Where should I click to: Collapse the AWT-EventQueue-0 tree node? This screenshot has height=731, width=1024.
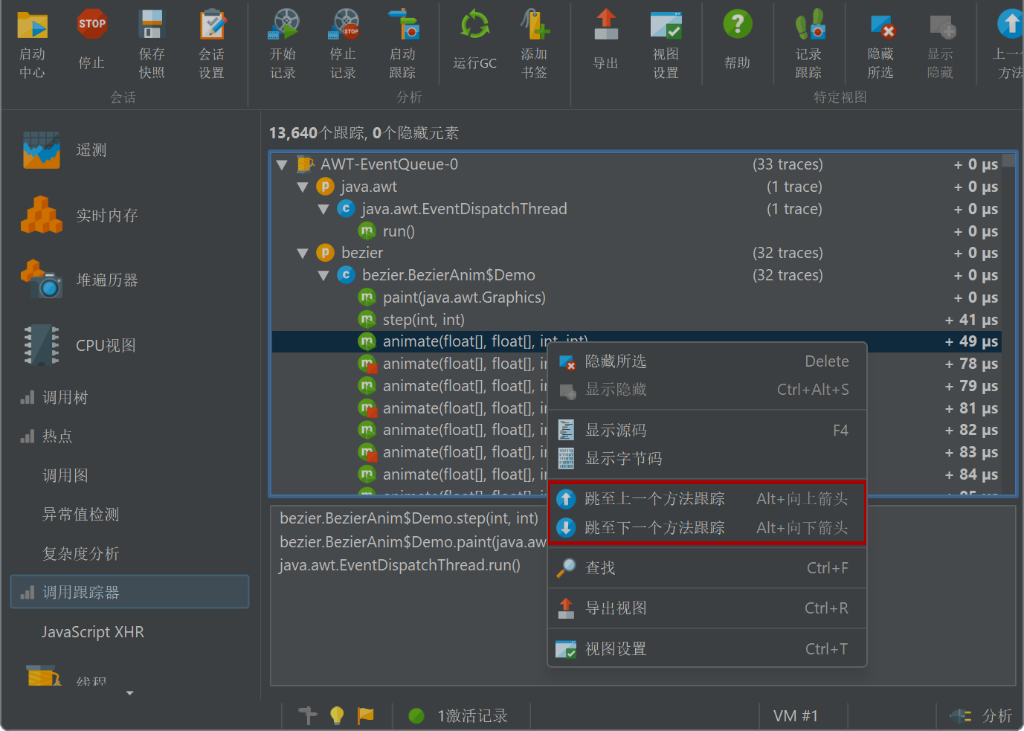(282, 165)
